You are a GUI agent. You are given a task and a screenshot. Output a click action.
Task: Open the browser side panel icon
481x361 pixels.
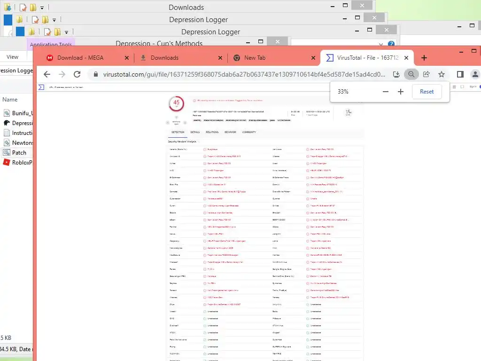(460, 74)
